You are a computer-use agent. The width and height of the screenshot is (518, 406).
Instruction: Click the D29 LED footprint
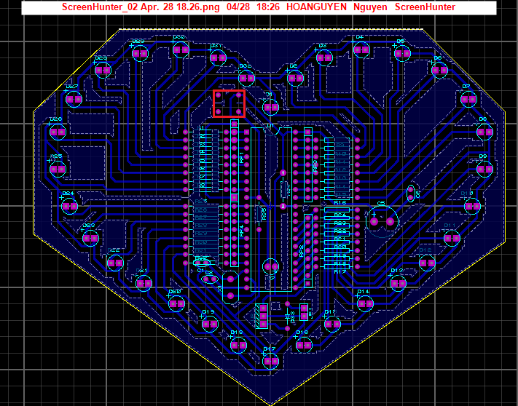140,53
